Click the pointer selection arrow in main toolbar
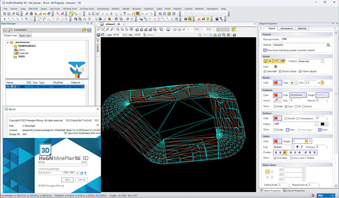 coord(89,14)
